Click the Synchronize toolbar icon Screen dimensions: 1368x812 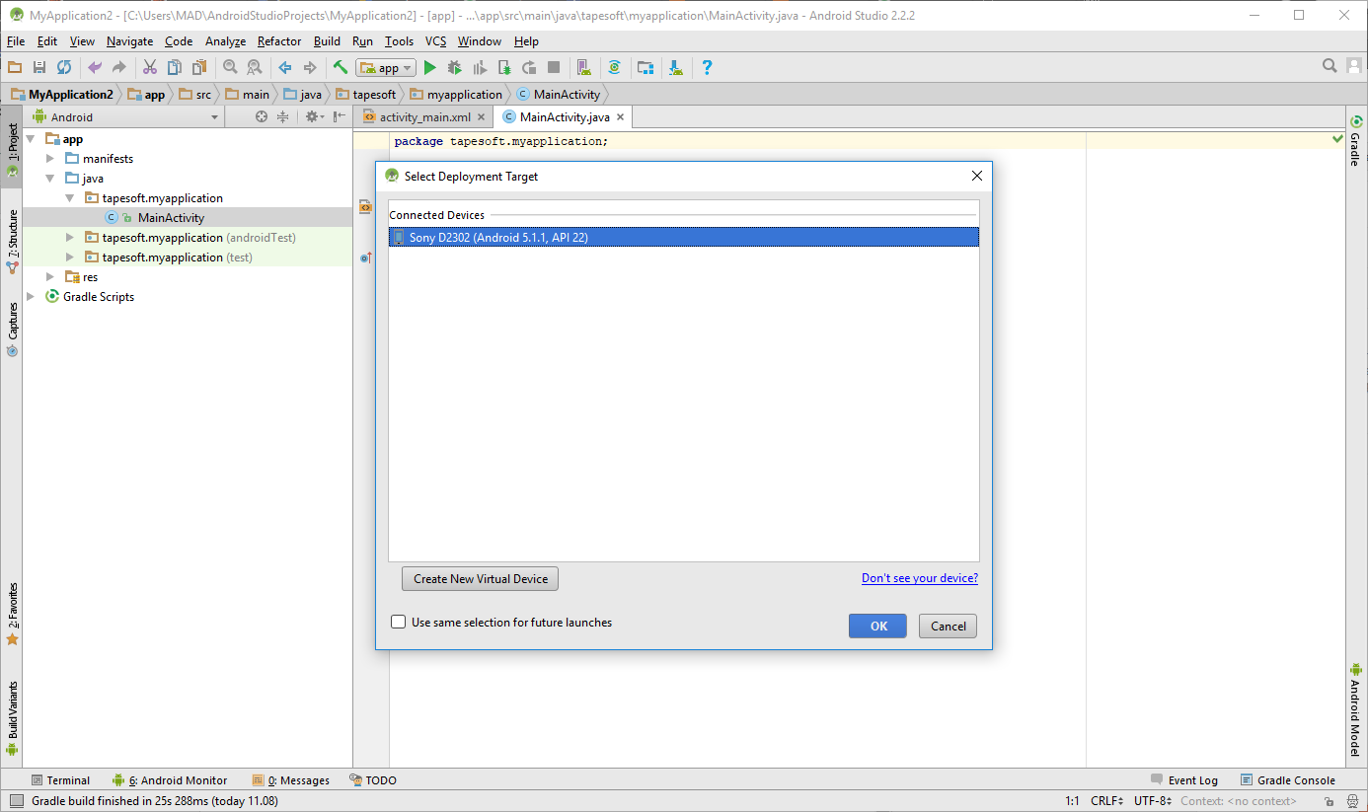[64, 67]
